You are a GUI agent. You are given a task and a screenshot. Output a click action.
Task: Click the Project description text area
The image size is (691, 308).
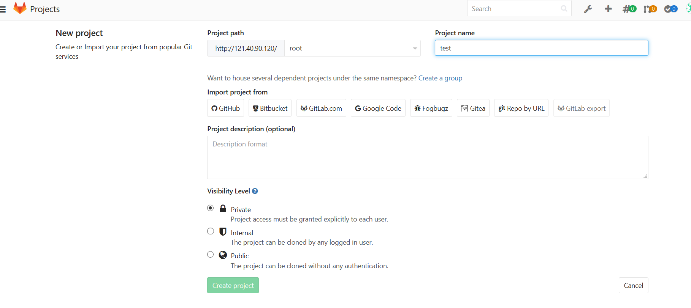click(427, 157)
